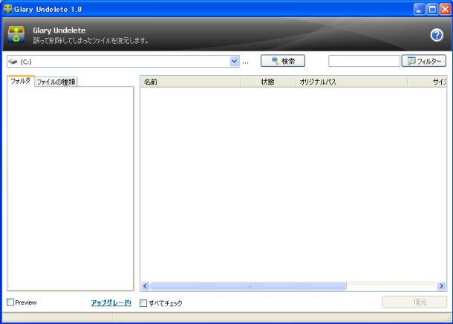Click the horizontal scrollbar right arrow

click(441, 286)
